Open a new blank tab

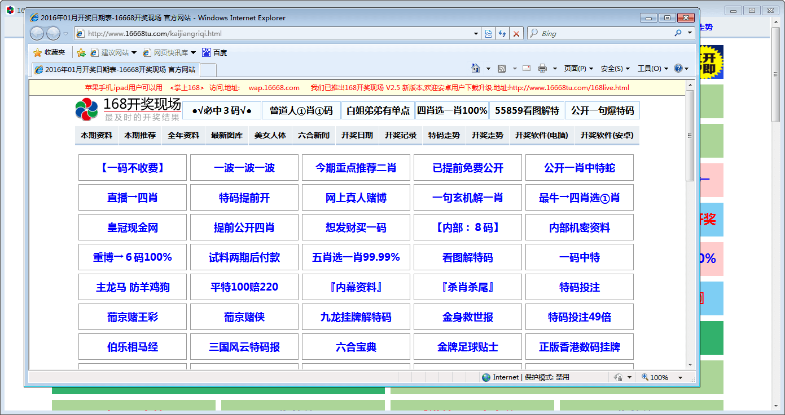pos(208,70)
